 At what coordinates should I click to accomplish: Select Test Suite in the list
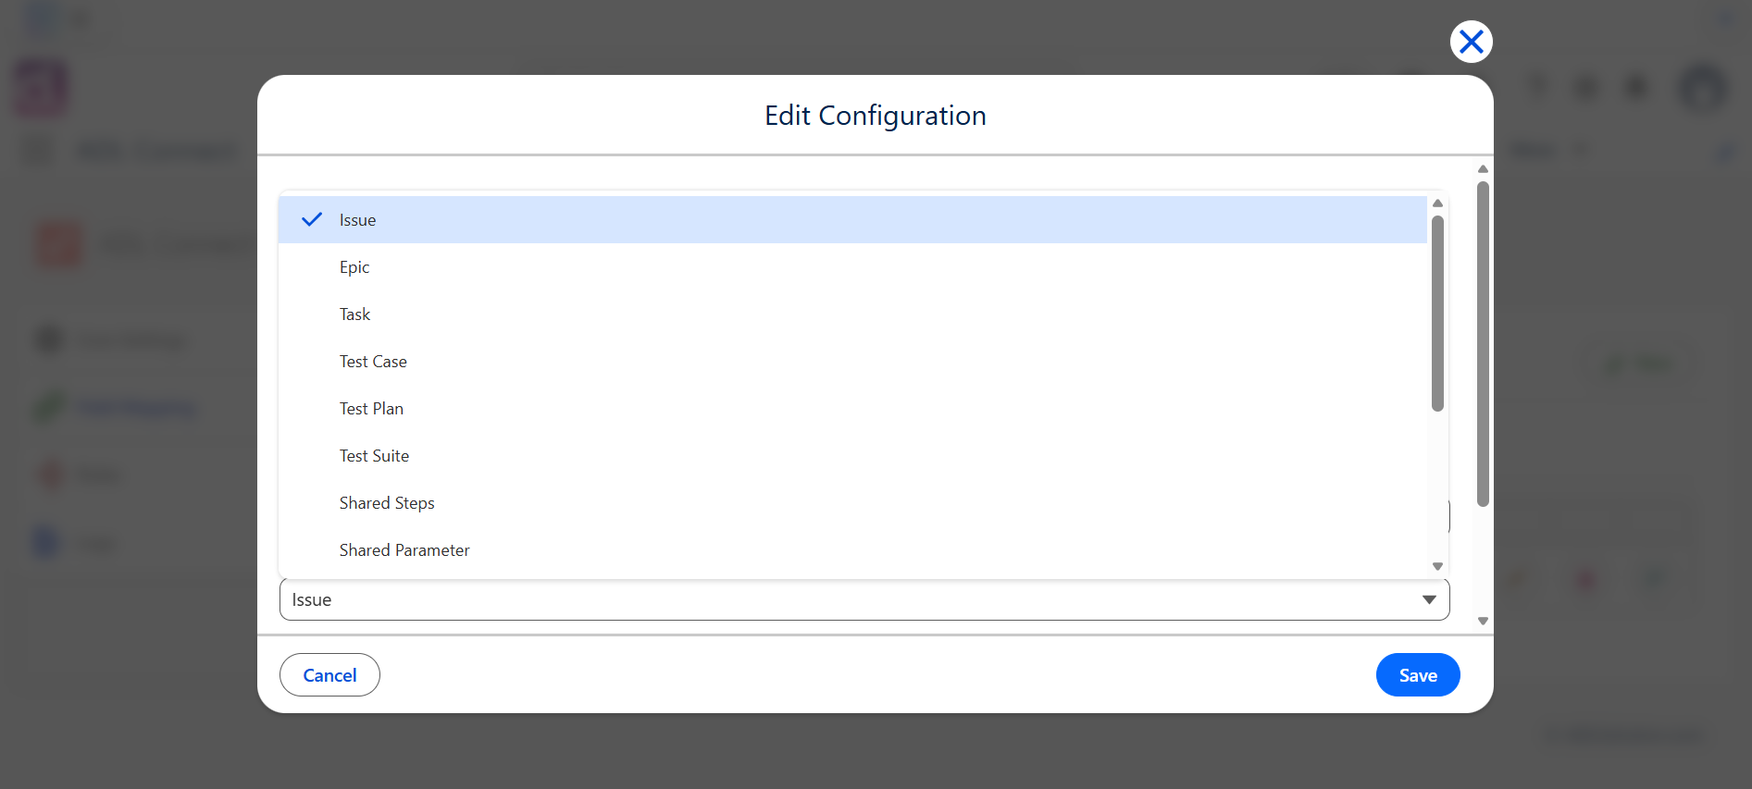pos(852,456)
